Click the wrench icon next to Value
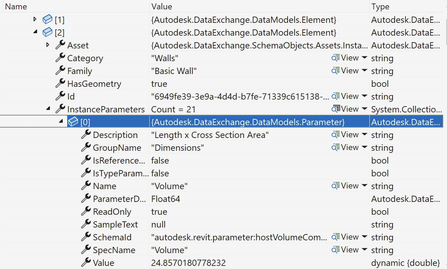The image size is (447, 269). [86, 262]
